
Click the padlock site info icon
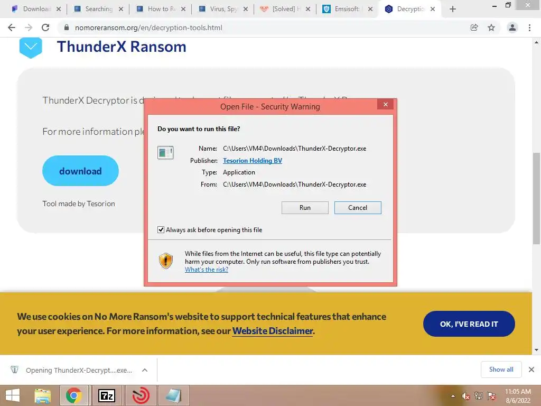point(67,27)
